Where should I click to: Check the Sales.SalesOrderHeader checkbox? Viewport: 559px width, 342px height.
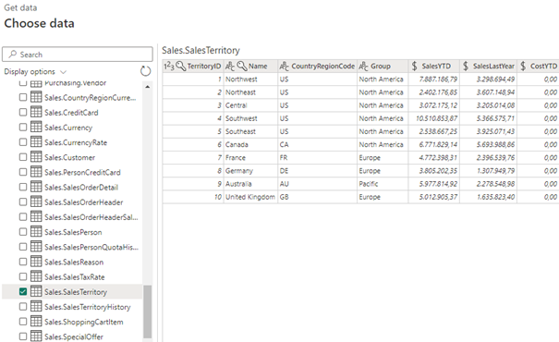click(x=23, y=202)
